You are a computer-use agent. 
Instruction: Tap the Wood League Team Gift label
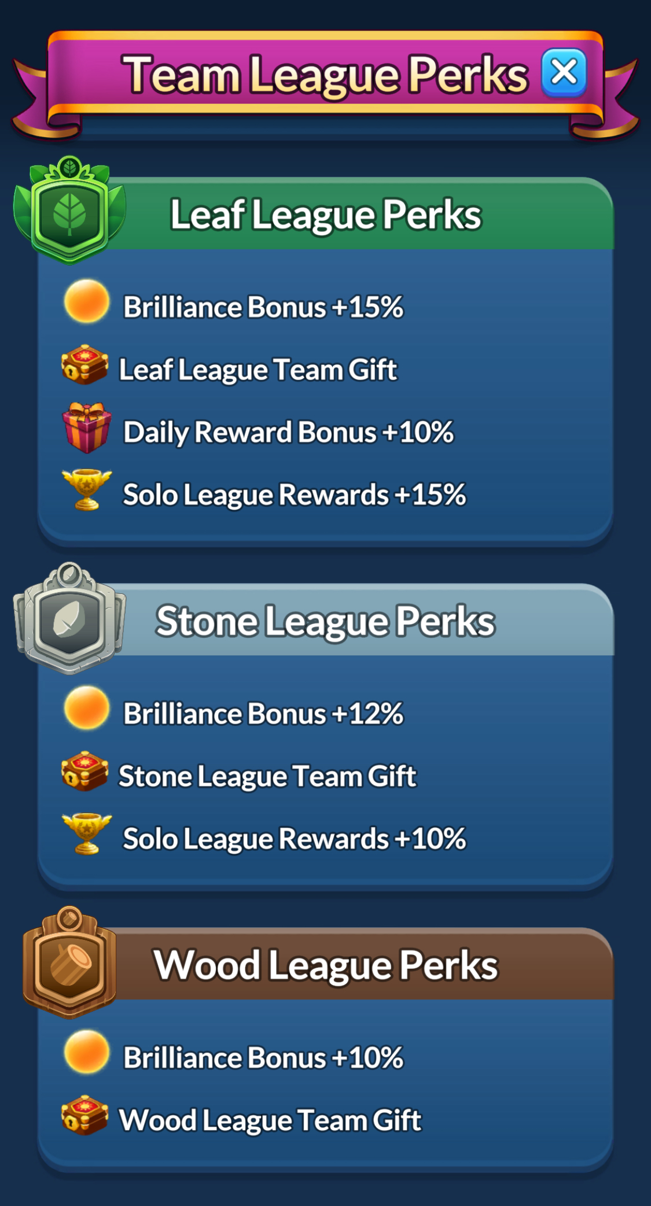270,1120
